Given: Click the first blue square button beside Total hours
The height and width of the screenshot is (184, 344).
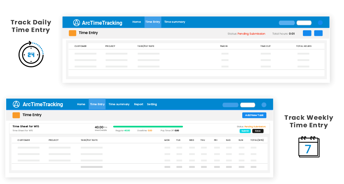Looking at the screenshot, I should pos(307,33).
